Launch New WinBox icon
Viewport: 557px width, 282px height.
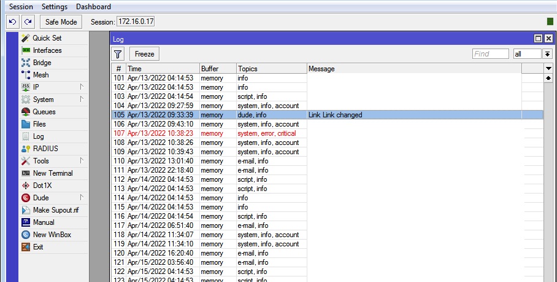26,235
